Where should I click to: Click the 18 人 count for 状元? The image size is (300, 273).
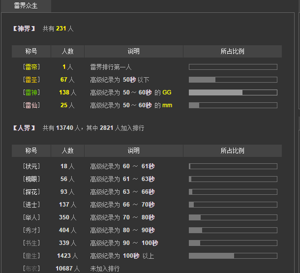click(67, 166)
